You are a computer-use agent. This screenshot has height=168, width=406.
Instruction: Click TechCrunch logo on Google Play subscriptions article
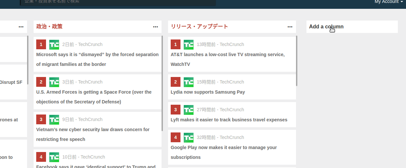click(189, 137)
